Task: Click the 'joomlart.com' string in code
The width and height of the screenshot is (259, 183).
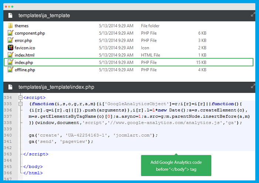Action: 133,136
